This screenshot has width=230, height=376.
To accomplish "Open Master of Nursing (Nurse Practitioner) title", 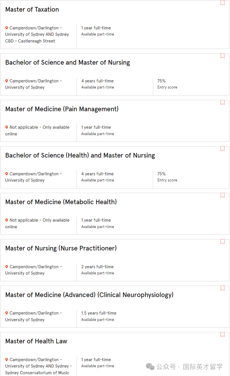I will [61, 248].
